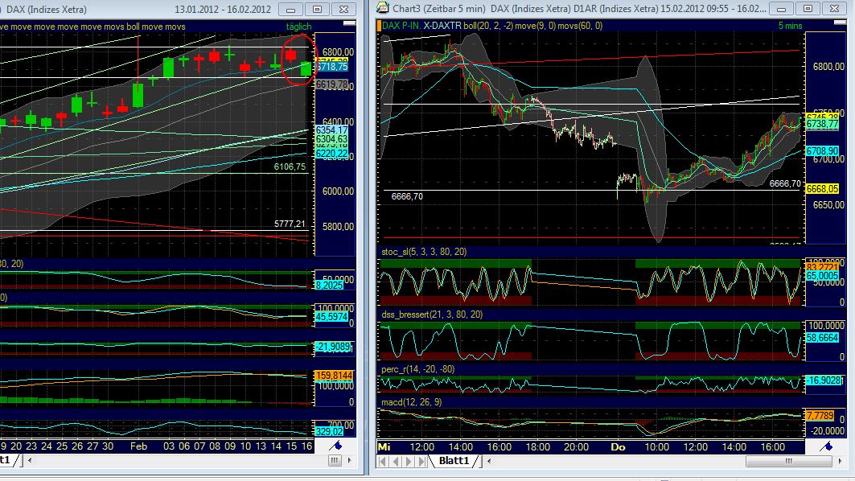
Task: Step forward one bar using the next arrow
Action: pos(408,460)
